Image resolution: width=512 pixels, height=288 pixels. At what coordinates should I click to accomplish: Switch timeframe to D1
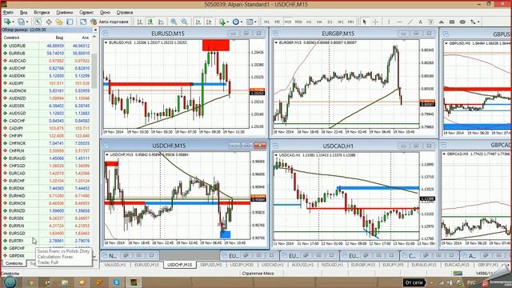coord(330,22)
